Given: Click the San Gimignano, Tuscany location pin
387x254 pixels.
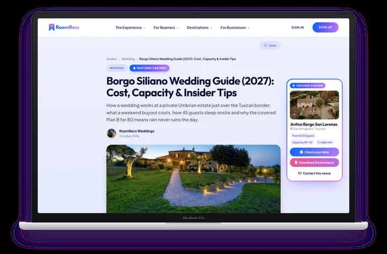Looking at the screenshot, I should (291, 129).
